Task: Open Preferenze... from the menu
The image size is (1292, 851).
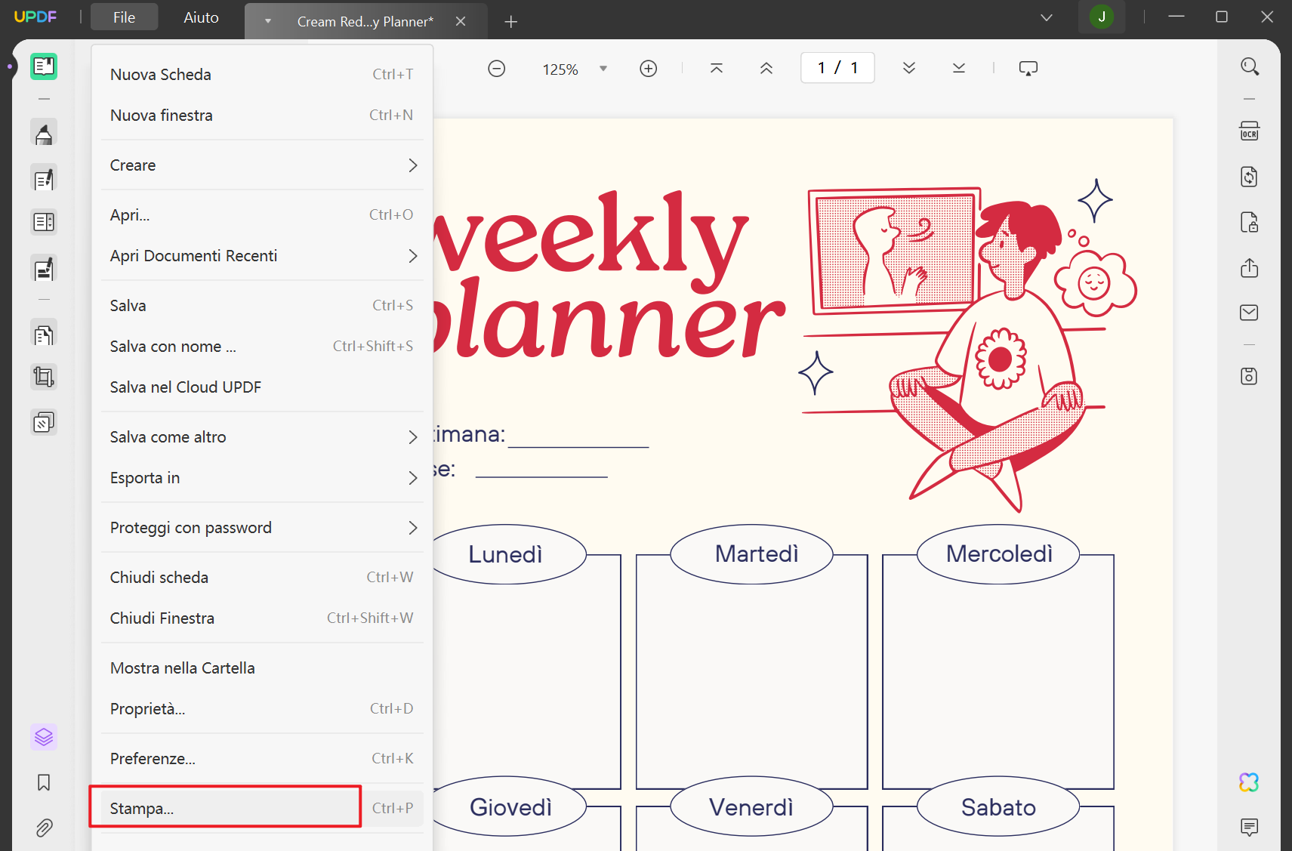Action: (262, 759)
